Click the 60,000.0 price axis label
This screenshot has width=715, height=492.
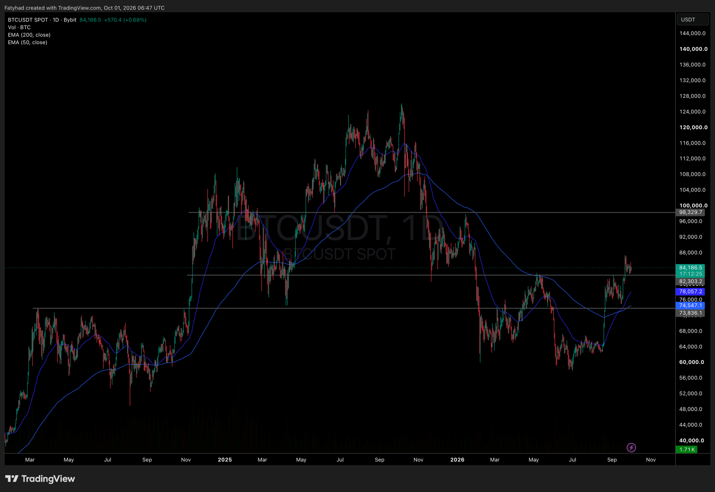pyautogui.click(x=692, y=362)
